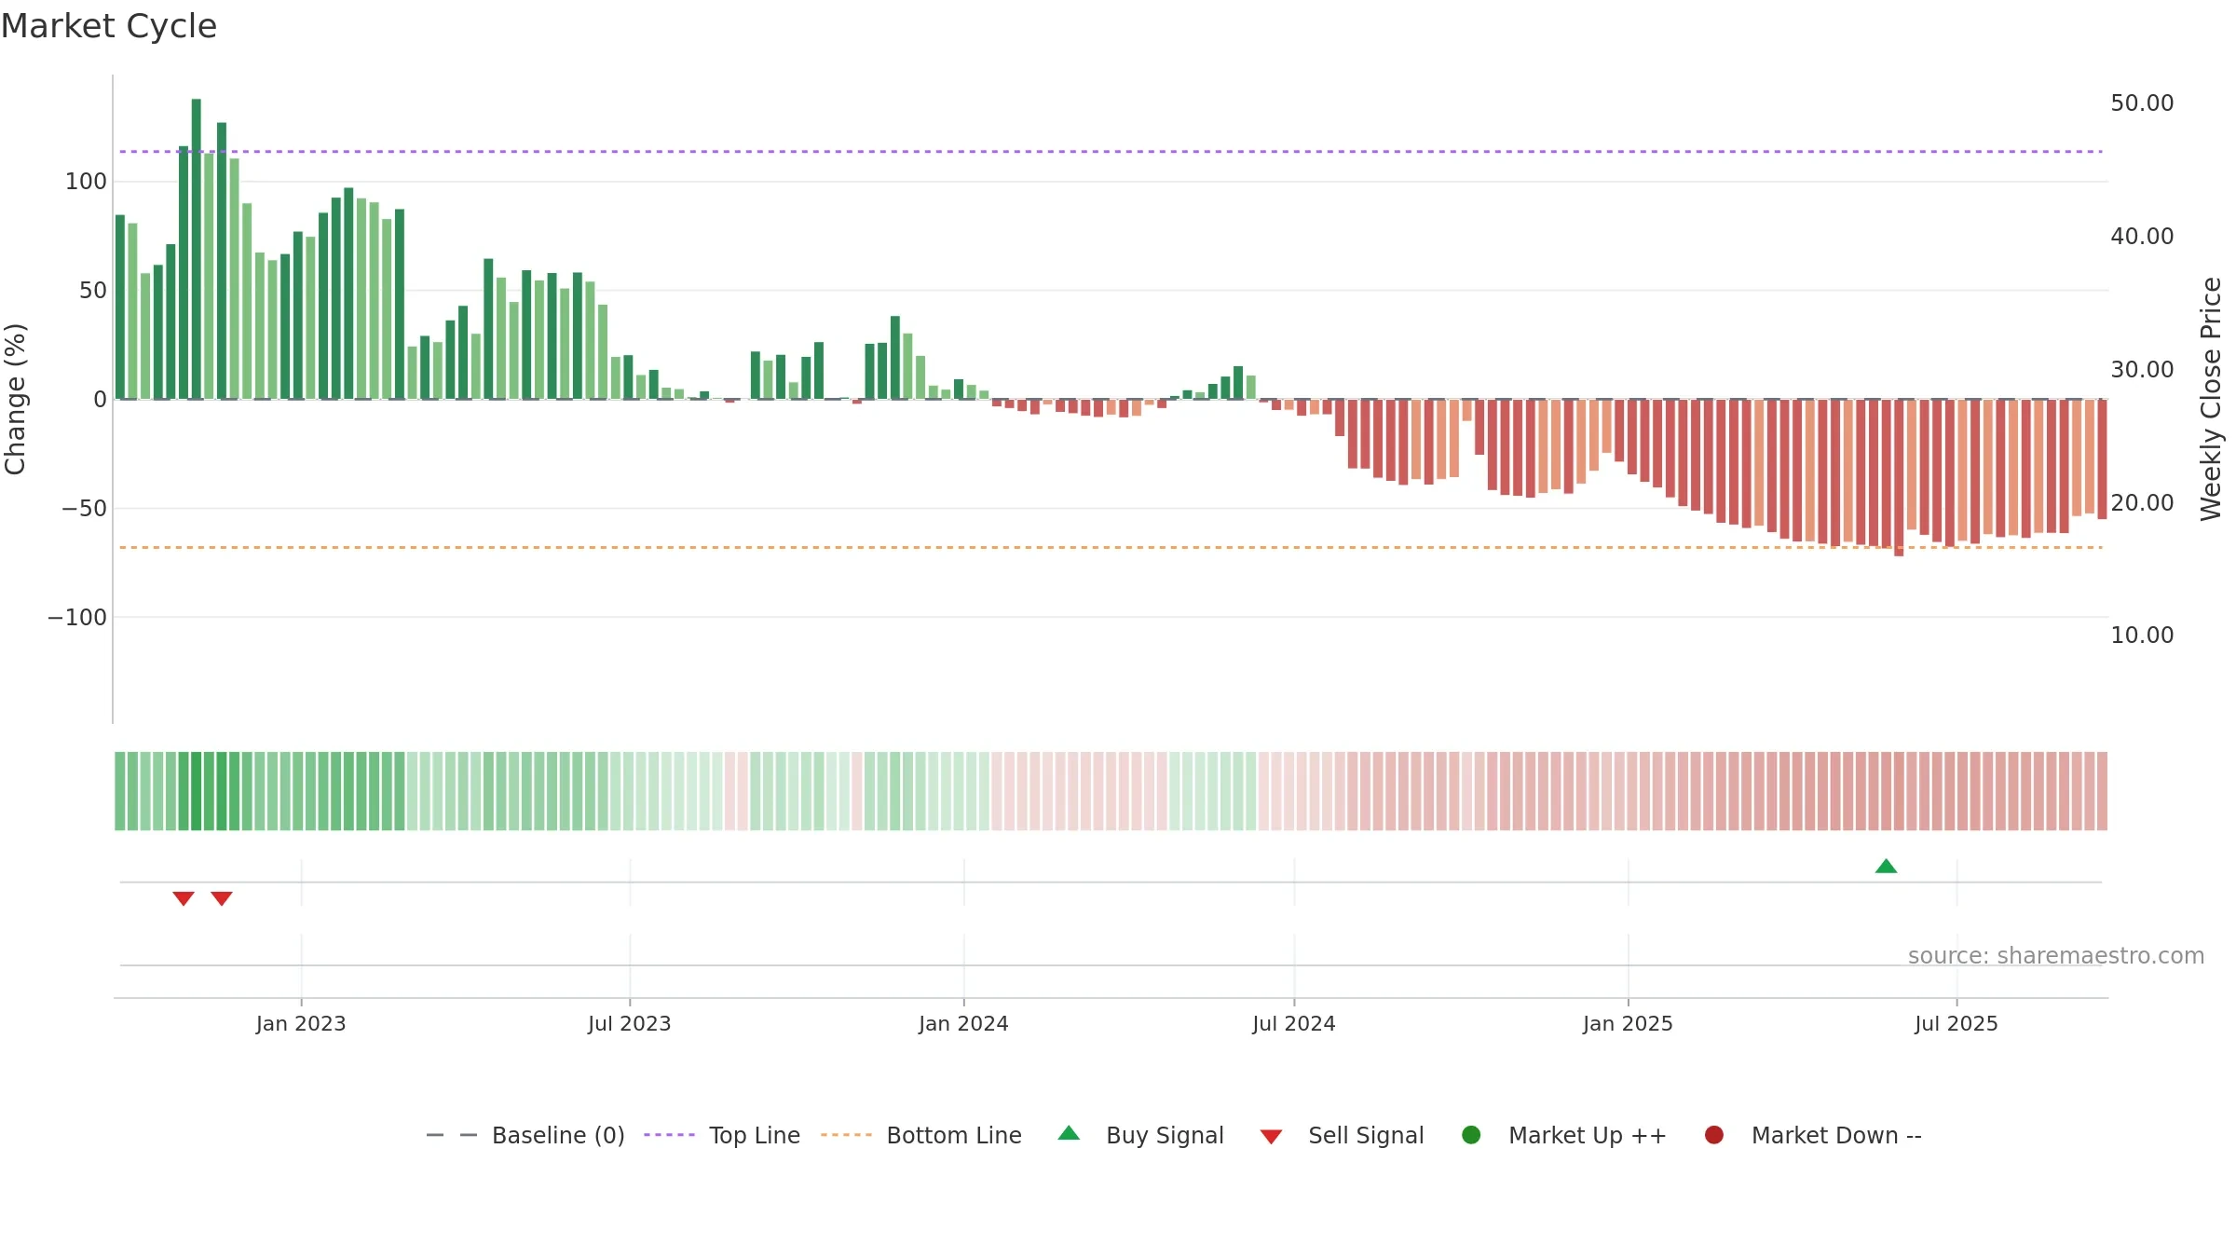Click the Jul 2024 x-axis label
The width and height of the screenshot is (2236, 1258).
(1294, 1024)
